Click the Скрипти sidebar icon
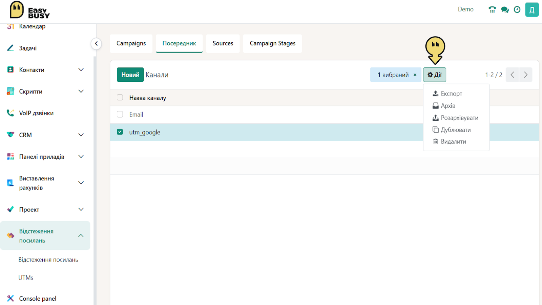This screenshot has height=305, width=542. pyautogui.click(x=11, y=91)
